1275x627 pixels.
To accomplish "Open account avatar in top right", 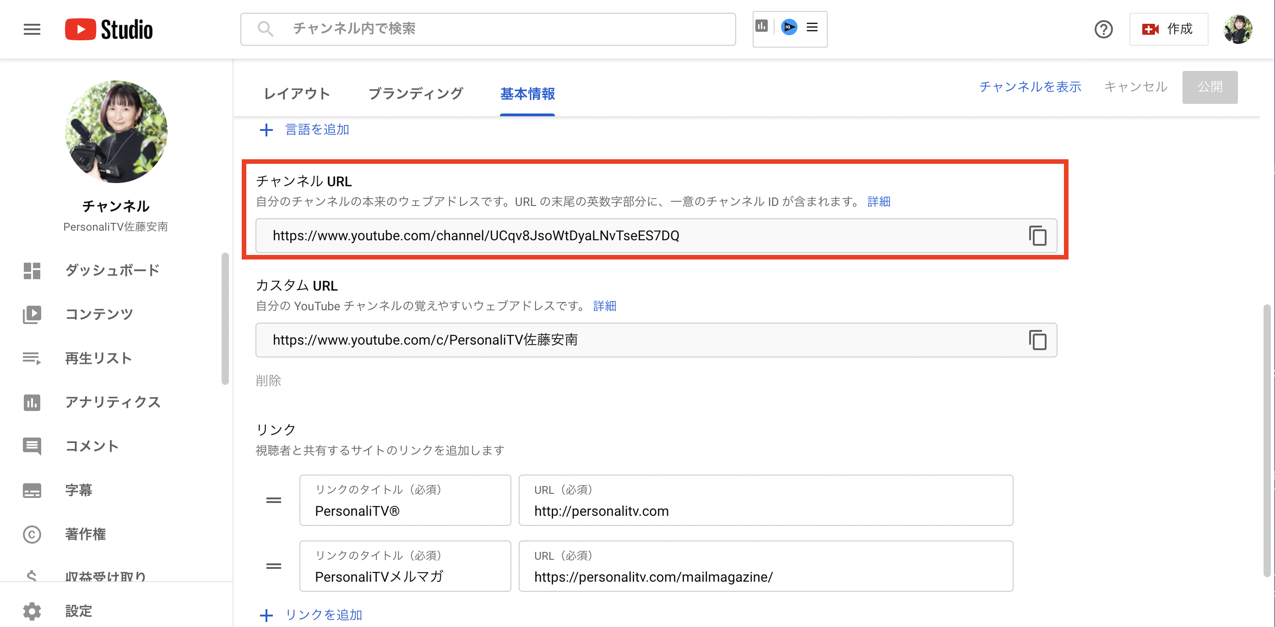I will tap(1238, 29).
